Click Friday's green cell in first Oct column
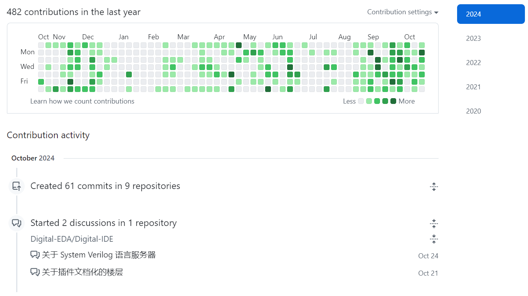This screenshot has height=296, width=528. pos(41,82)
